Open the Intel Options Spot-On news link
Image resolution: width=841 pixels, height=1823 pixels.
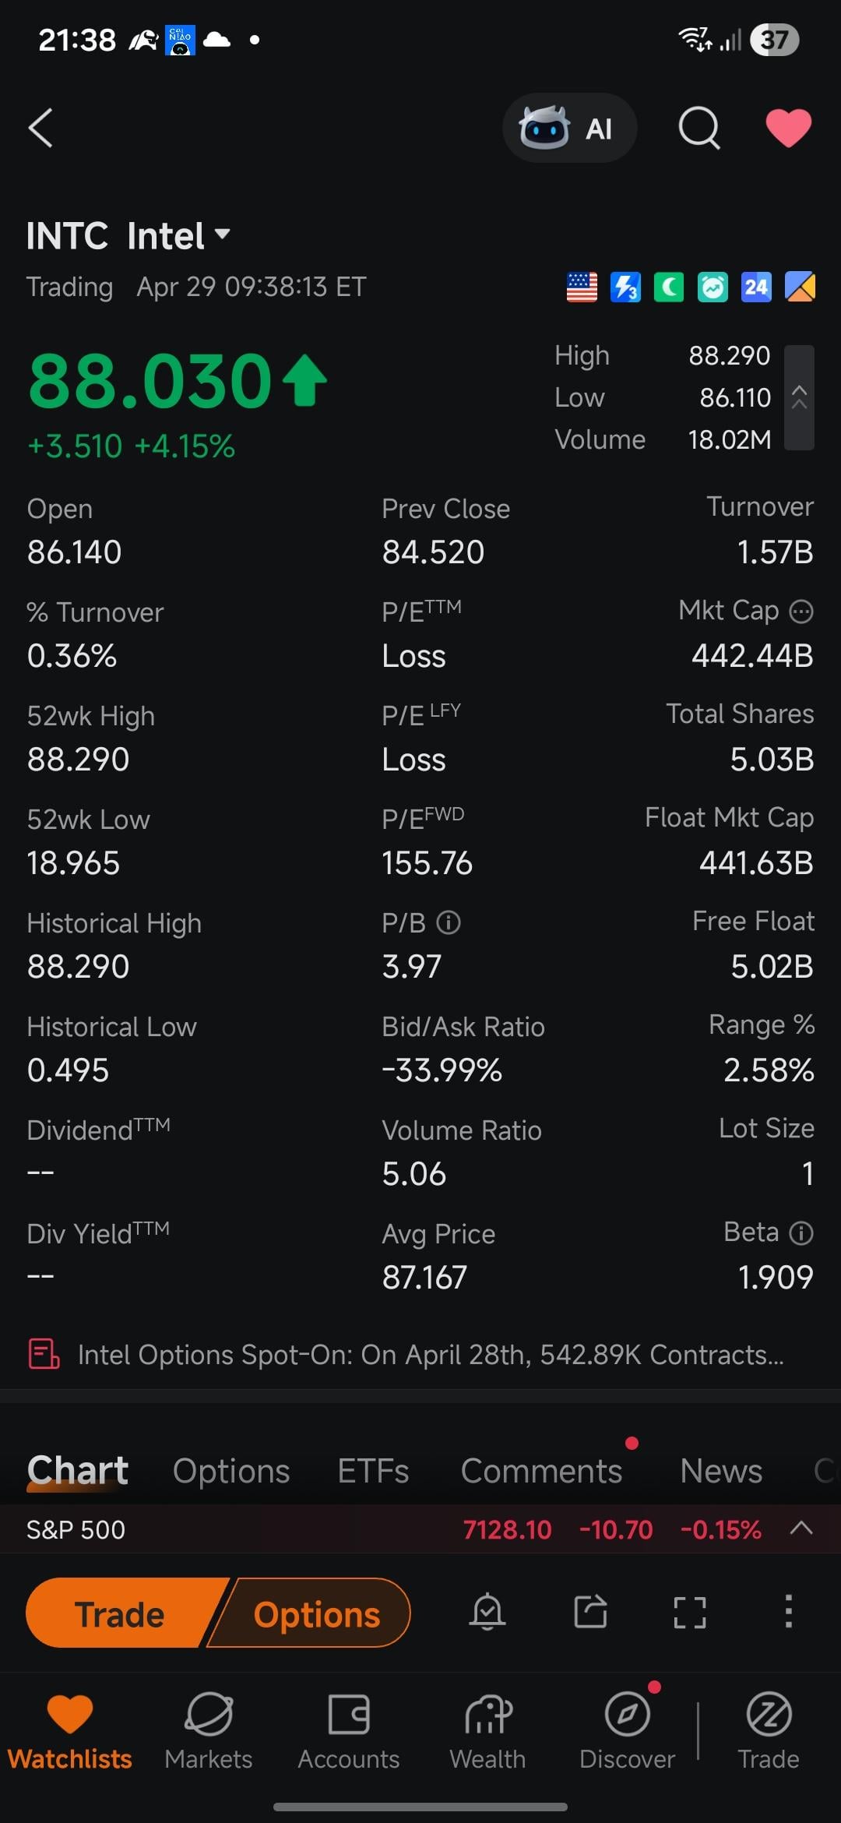tap(430, 1355)
